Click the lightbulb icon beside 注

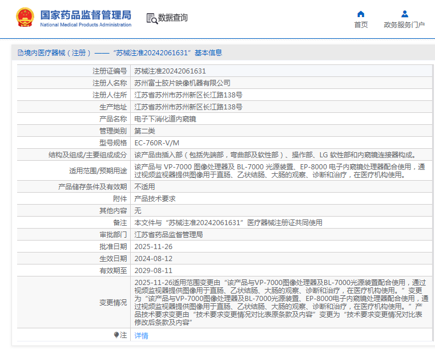[x=116, y=335]
